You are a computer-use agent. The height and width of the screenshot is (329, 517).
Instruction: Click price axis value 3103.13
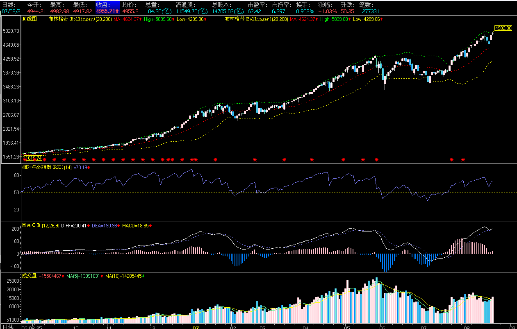pos(11,100)
